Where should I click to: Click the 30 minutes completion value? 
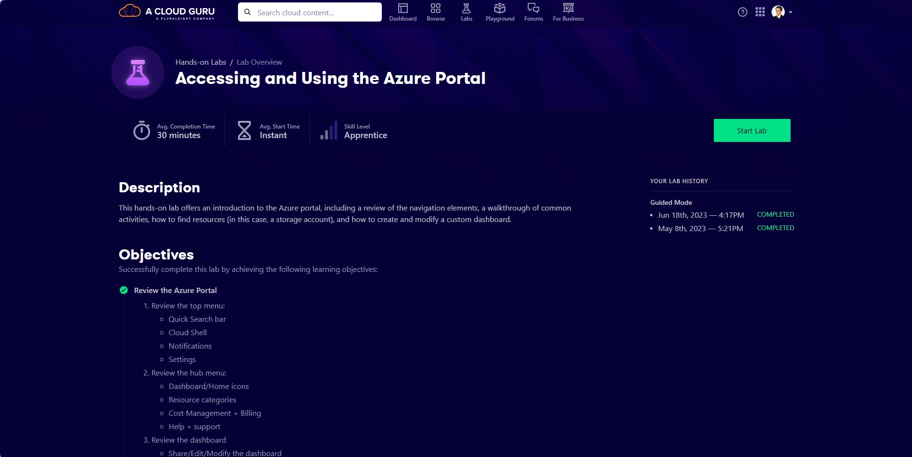pos(178,135)
